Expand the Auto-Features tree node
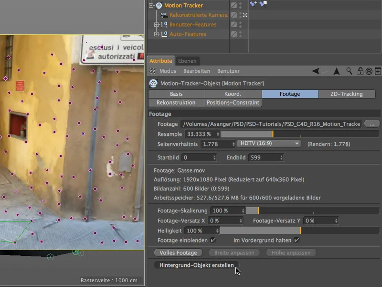 (156, 34)
